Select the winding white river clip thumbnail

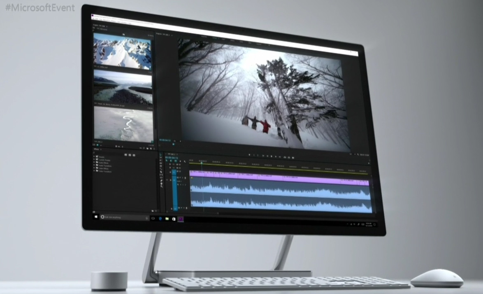123,124
